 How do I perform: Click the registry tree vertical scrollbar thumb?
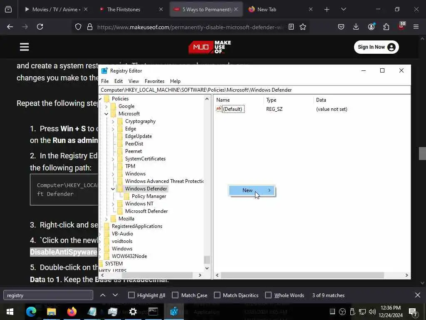[207, 260]
